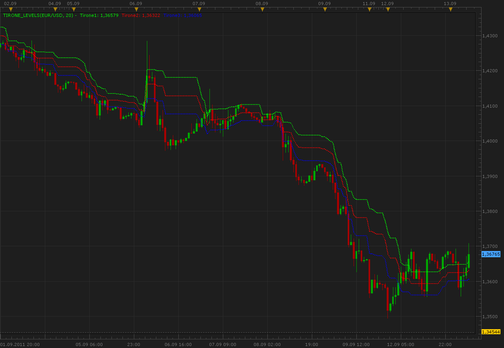This screenshot has height=348, width=504.
Task: Click the 1,4100 price axis label
Action: (x=490, y=106)
